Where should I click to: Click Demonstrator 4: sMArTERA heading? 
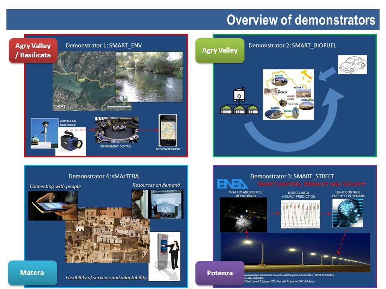[x=104, y=176]
